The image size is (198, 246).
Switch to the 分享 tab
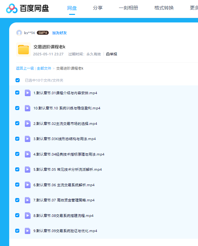pyautogui.click(x=98, y=8)
